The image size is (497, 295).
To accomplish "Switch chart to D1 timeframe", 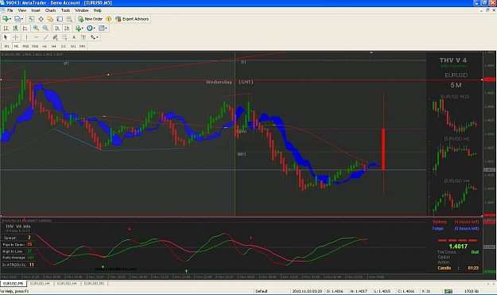I will click(64, 46).
